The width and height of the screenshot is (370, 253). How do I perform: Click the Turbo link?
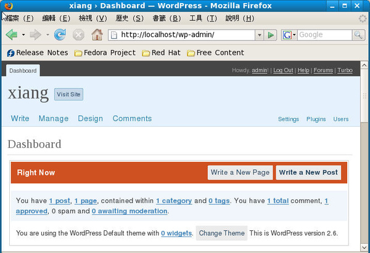click(x=345, y=70)
